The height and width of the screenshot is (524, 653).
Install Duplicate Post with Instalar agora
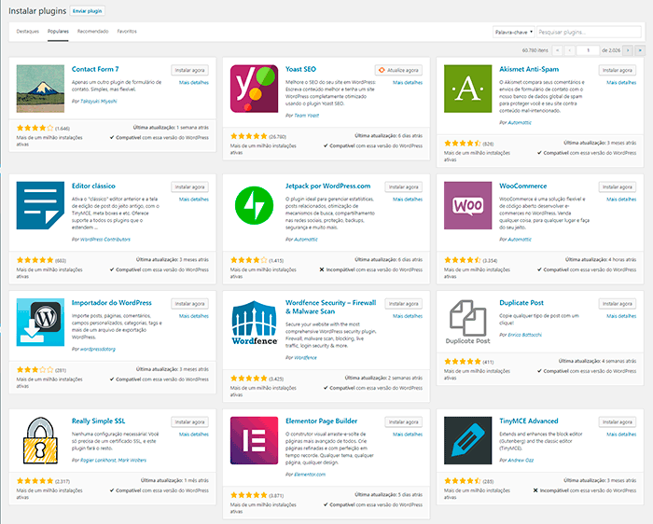coord(618,304)
